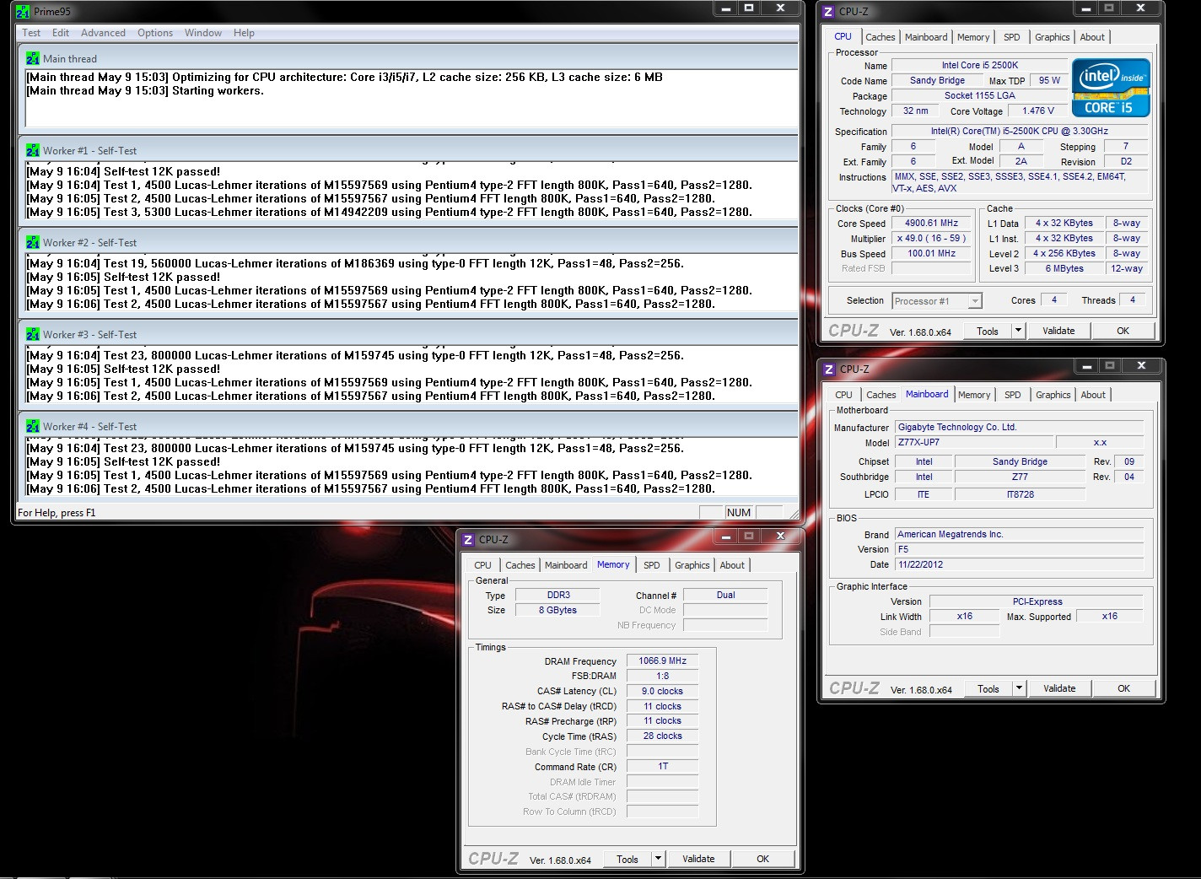This screenshot has width=1201, height=879.
Task: Click the Z icon of the CPU tab CPU-Z window
Action: [829, 12]
